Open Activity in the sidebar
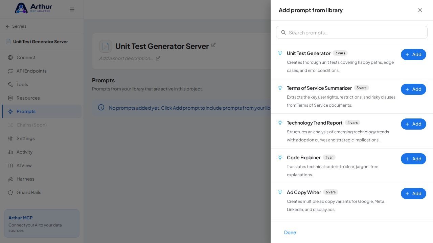The width and height of the screenshot is (433, 243). [x=42, y=152]
